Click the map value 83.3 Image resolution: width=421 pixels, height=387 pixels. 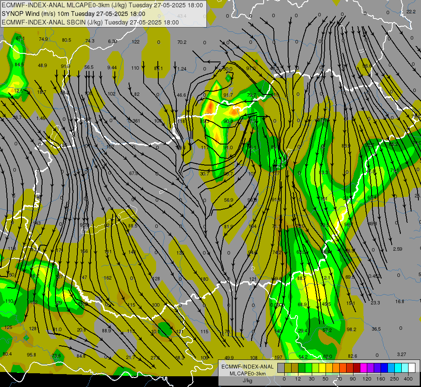[323, 172]
